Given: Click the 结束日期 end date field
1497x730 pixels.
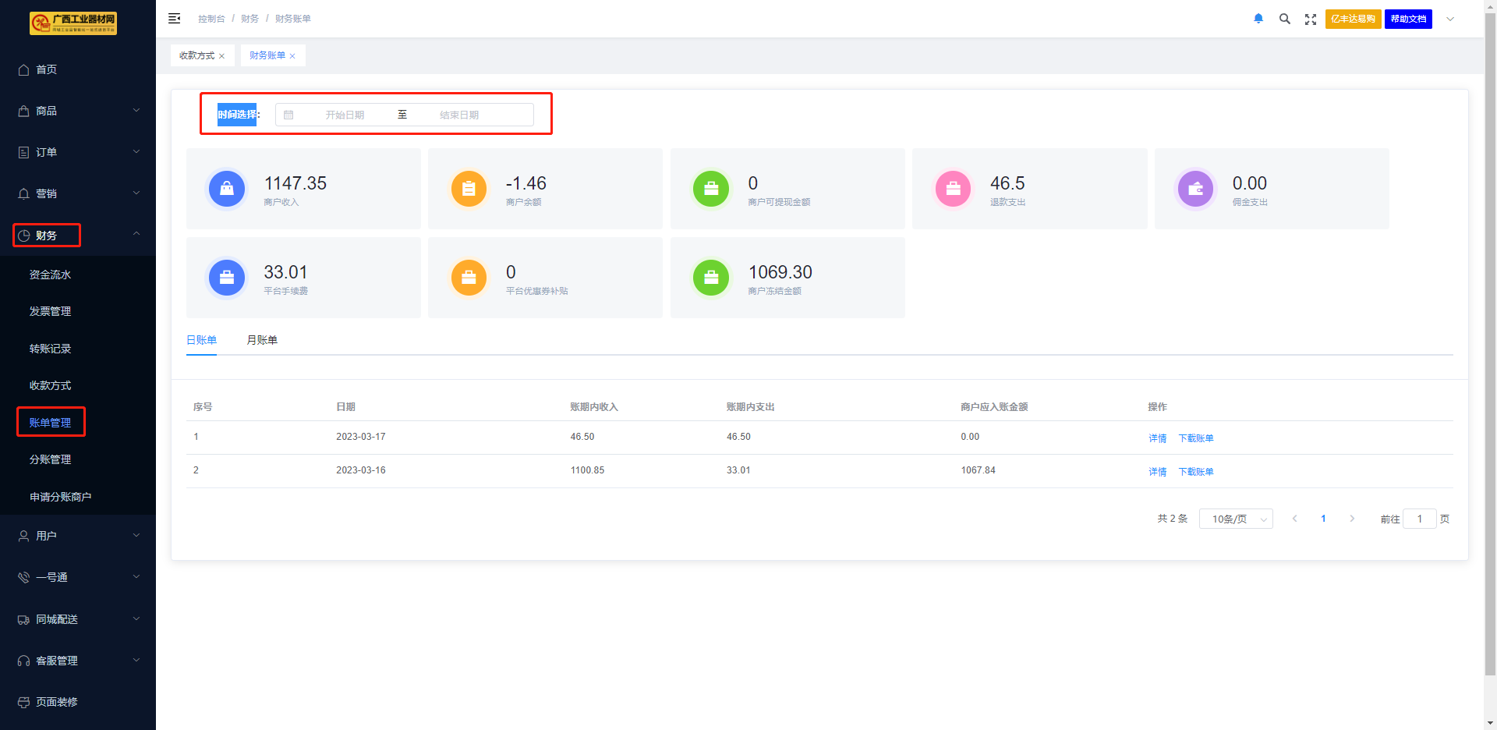Looking at the screenshot, I should 459,115.
